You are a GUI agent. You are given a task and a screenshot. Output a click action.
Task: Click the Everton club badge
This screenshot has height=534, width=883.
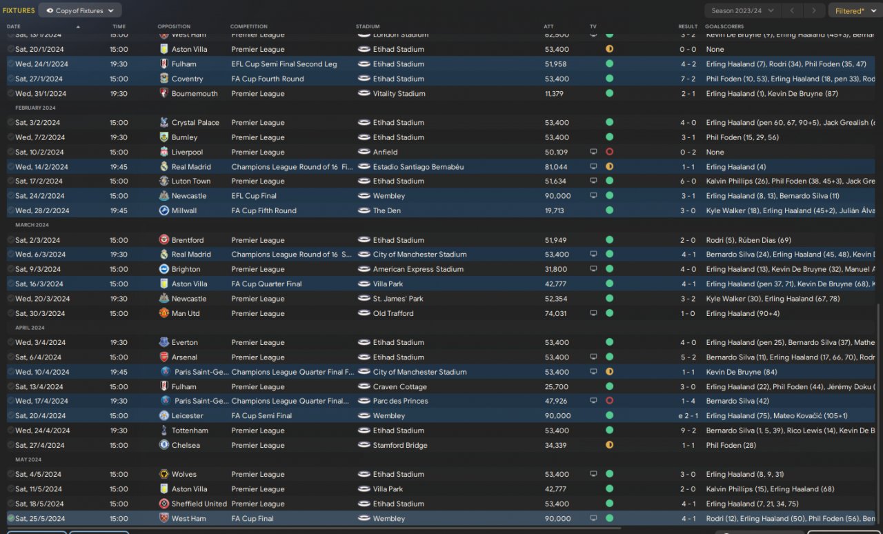tap(163, 342)
